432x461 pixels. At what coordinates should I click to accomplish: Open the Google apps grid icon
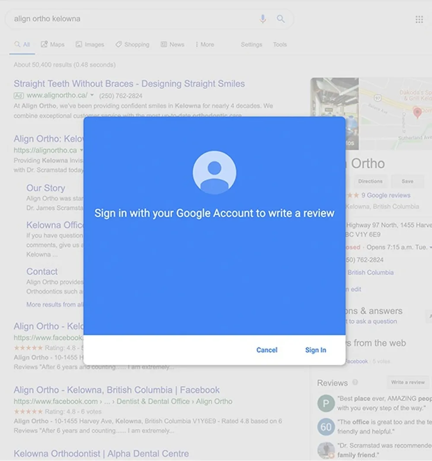pos(419,19)
